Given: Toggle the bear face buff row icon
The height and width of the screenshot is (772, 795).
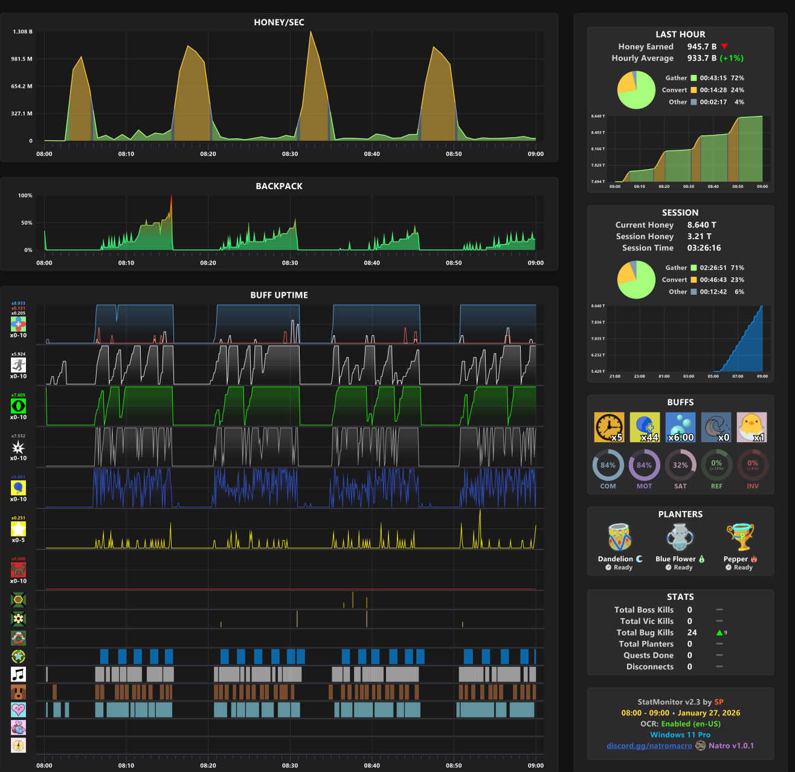Looking at the screenshot, I should click(18, 692).
